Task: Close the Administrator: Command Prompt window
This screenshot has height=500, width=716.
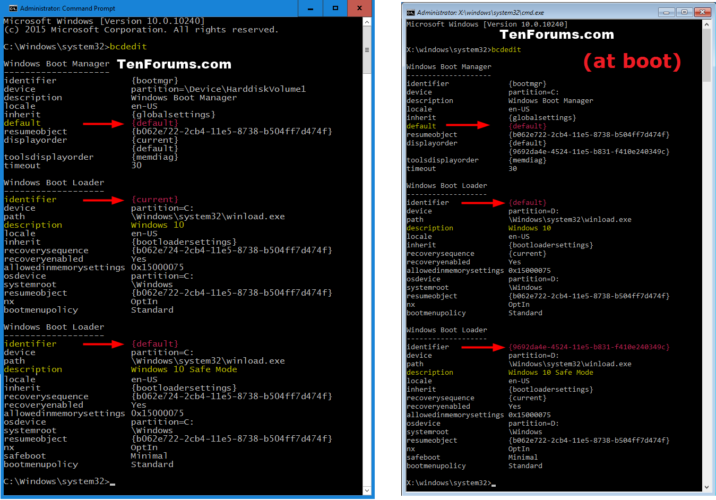Action: click(359, 8)
